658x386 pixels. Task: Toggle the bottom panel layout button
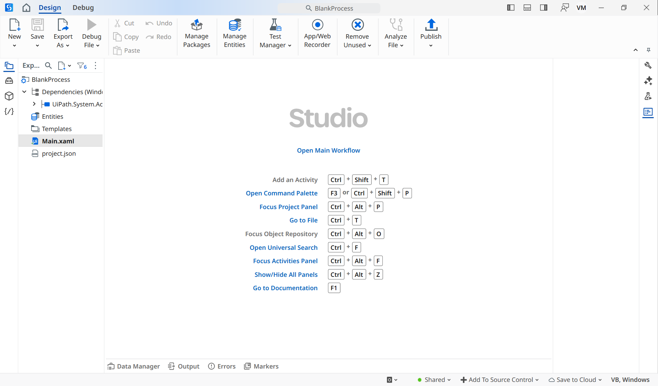pos(527,8)
